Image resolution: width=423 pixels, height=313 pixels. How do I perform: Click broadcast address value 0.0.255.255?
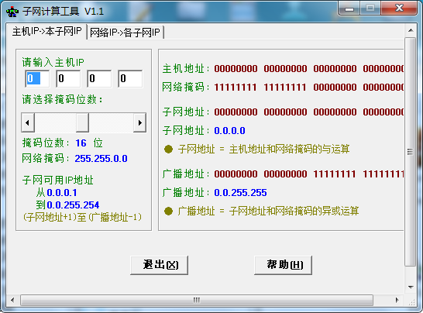[240, 193]
